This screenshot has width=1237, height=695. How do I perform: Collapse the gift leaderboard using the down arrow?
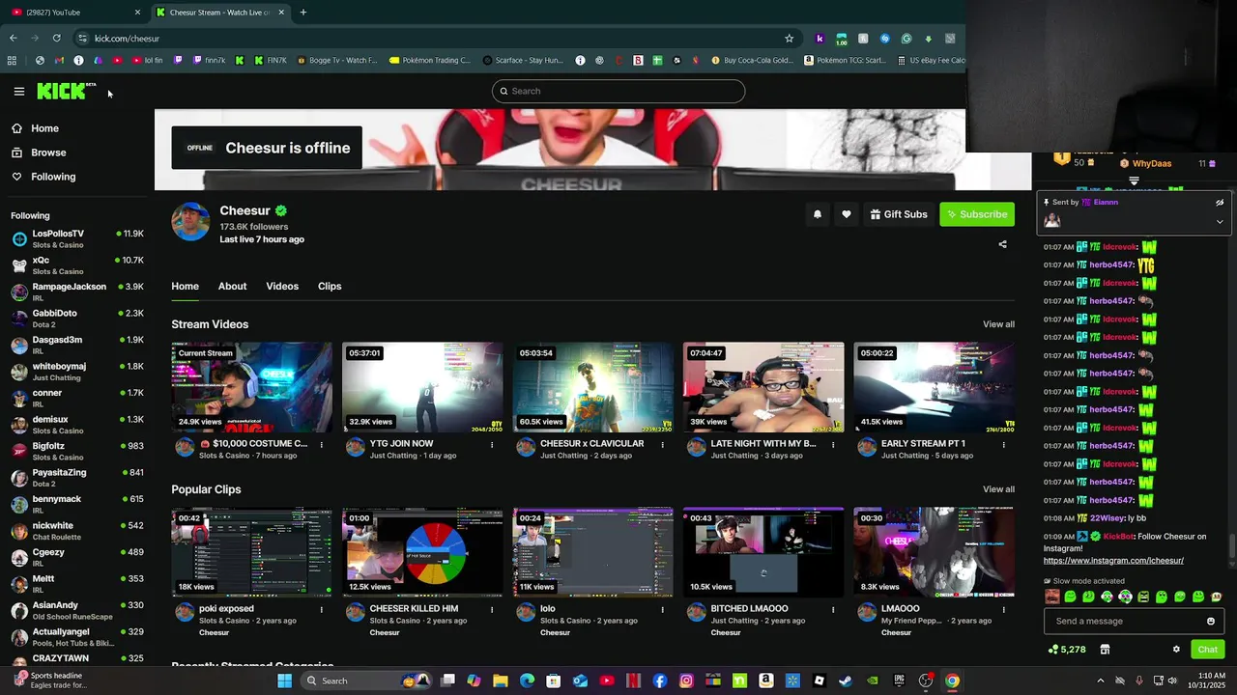1134,181
